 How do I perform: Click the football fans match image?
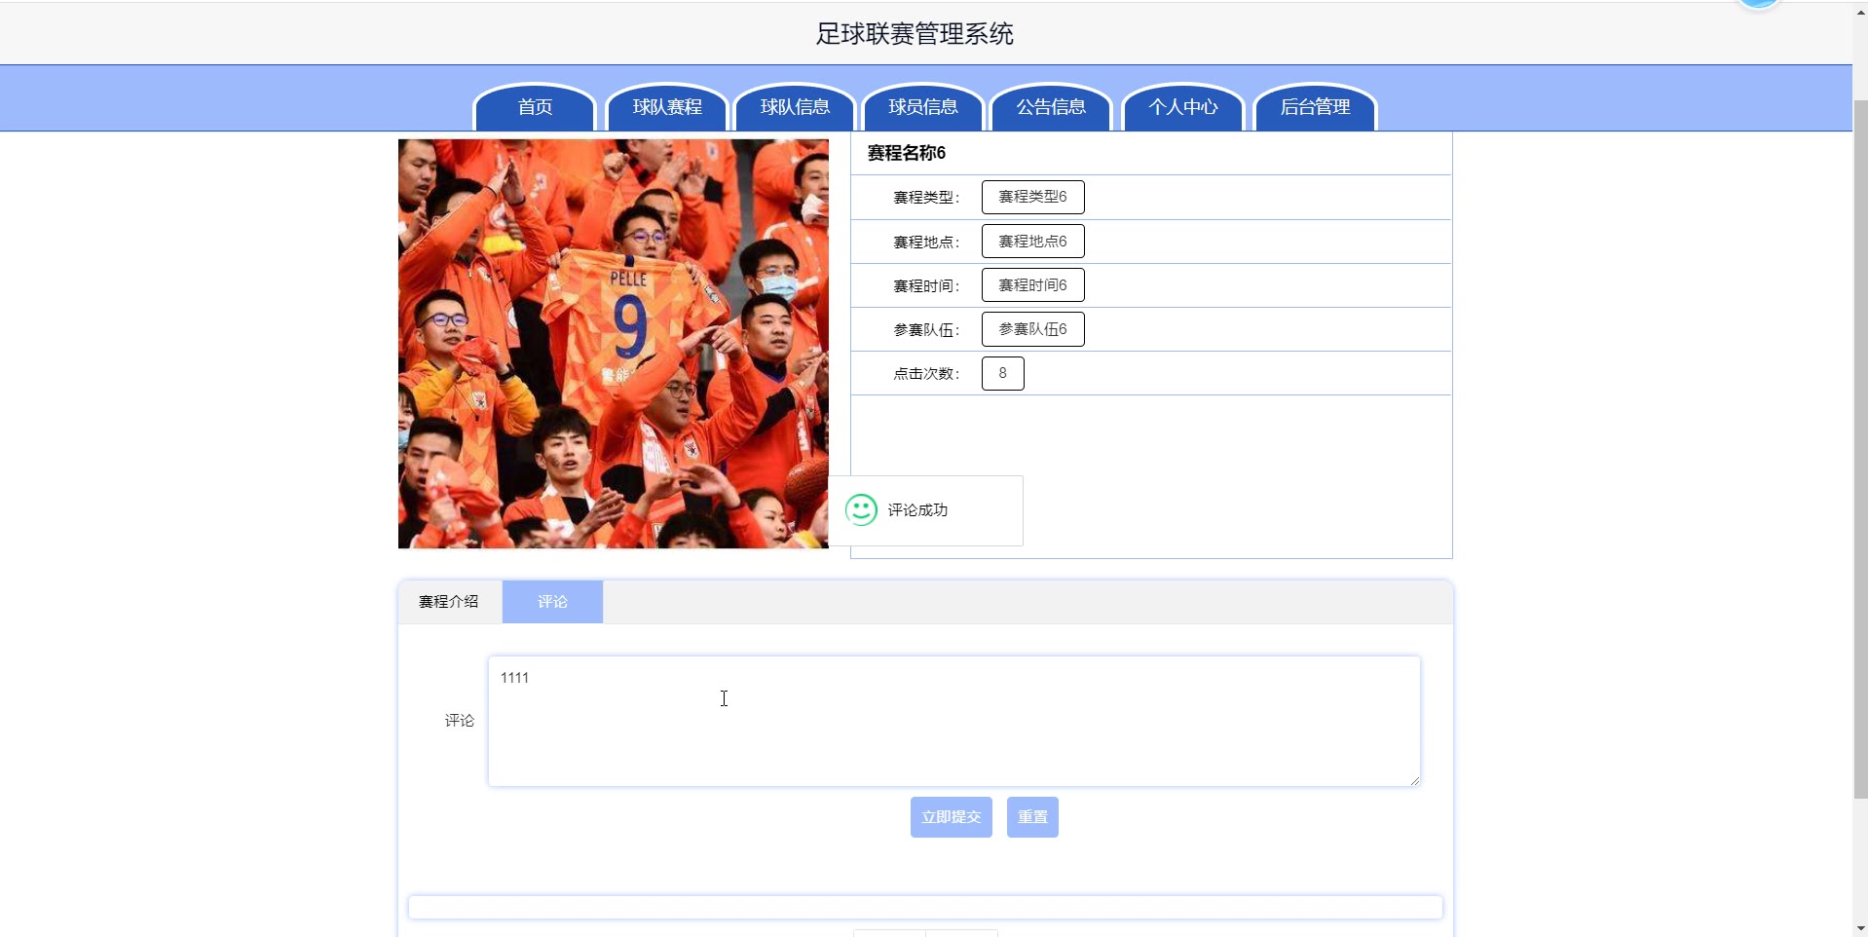tap(614, 344)
